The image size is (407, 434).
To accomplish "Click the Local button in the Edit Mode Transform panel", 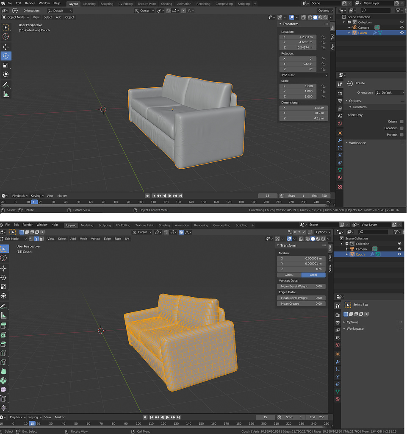I will pos(313,275).
